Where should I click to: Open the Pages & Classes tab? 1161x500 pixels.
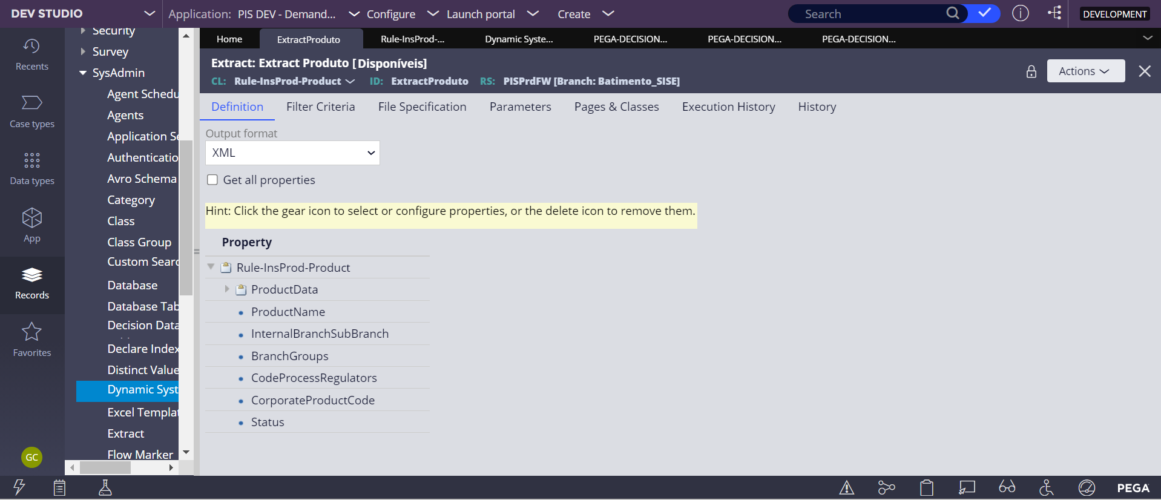coord(616,107)
